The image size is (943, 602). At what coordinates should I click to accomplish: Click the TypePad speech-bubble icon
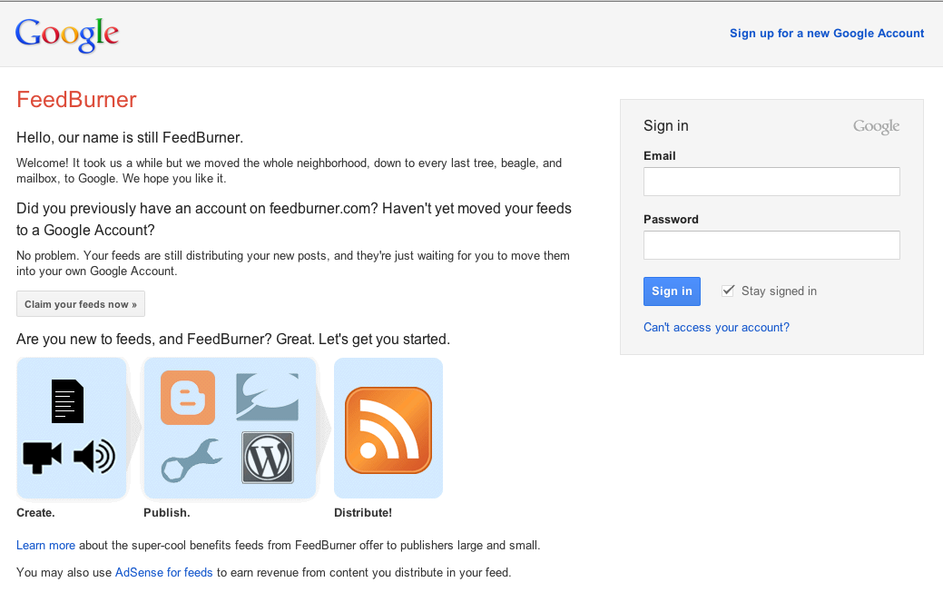tap(268, 397)
